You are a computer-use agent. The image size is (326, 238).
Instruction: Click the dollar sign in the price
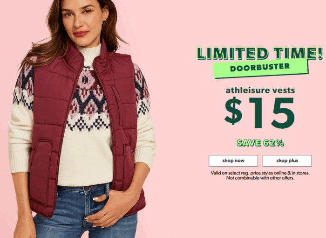234,111
